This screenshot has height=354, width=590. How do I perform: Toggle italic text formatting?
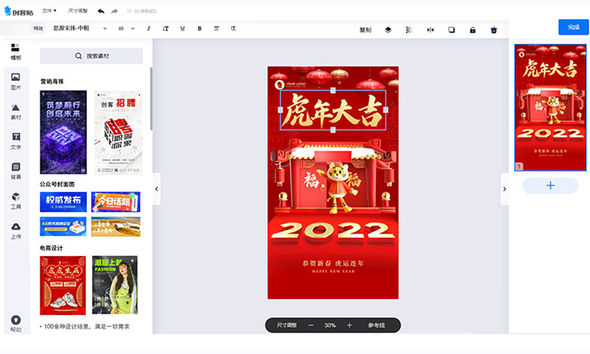[150, 29]
